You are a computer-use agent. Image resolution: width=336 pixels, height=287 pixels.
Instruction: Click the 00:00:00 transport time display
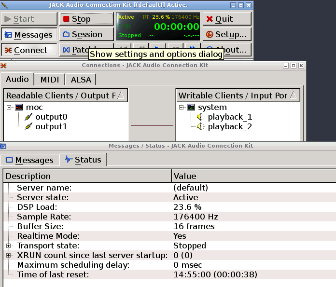pos(177,27)
